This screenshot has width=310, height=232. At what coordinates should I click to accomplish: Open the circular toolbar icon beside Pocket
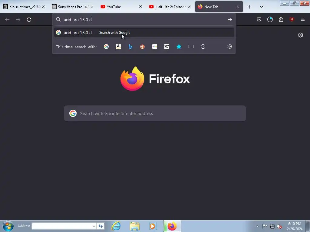coord(270,19)
